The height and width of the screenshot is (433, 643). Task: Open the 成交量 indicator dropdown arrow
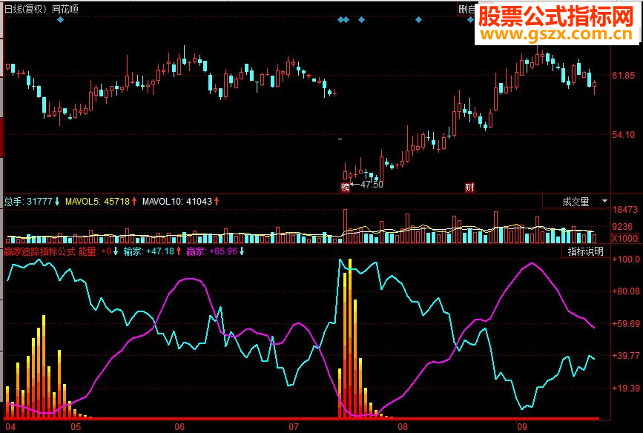pyautogui.click(x=604, y=202)
